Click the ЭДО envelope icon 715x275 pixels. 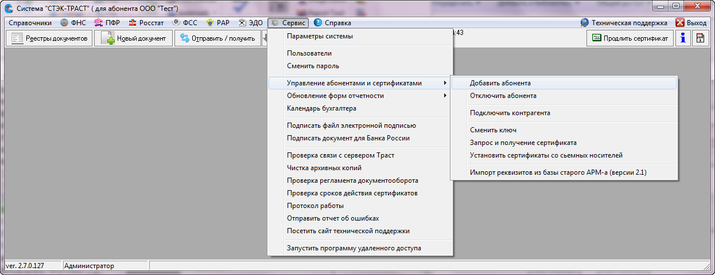pos(242,23)
